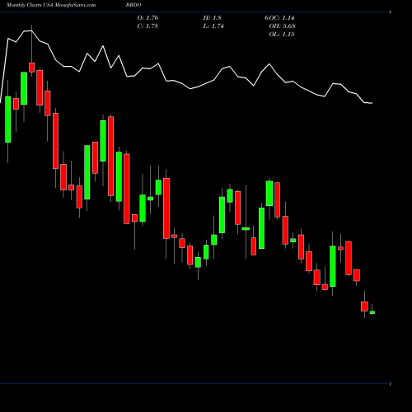This screenshot has width=412, height=412.
Task: Click the OL: 1.15 reading
Action: coord(282,35)
